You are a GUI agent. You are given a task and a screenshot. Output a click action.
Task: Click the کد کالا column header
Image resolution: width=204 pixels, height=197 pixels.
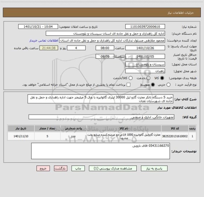click(175, 128)
